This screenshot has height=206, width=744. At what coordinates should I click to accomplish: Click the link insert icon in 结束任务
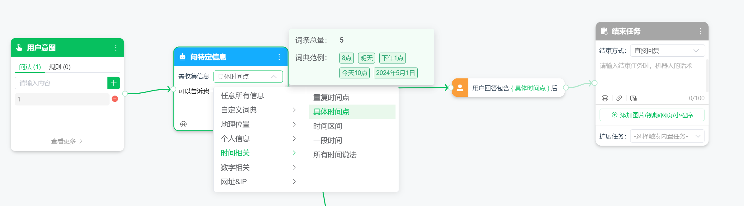click(x=619, y=98)
